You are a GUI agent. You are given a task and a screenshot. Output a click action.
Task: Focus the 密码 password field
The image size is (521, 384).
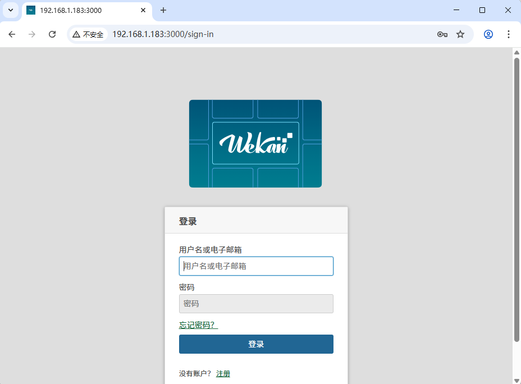click(256, 304)
